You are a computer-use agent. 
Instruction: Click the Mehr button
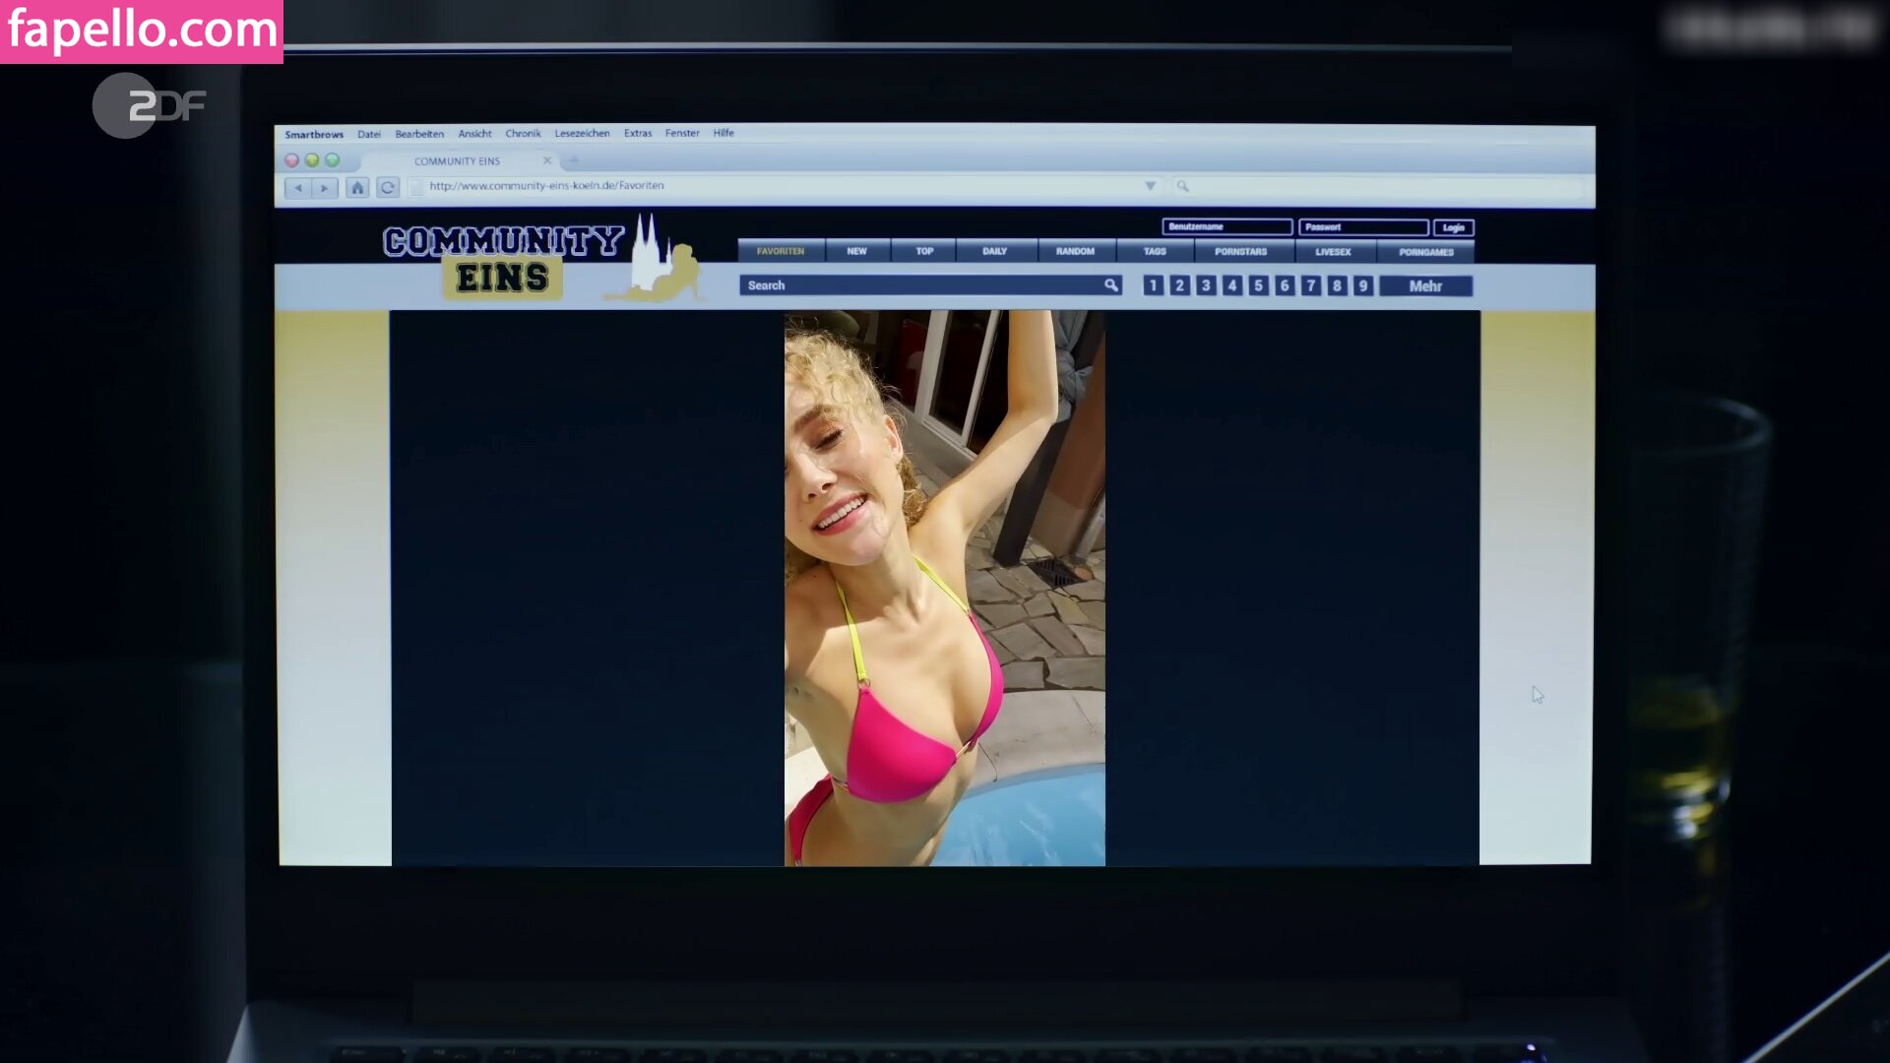pyautogui.click(x=1425, y=286)
